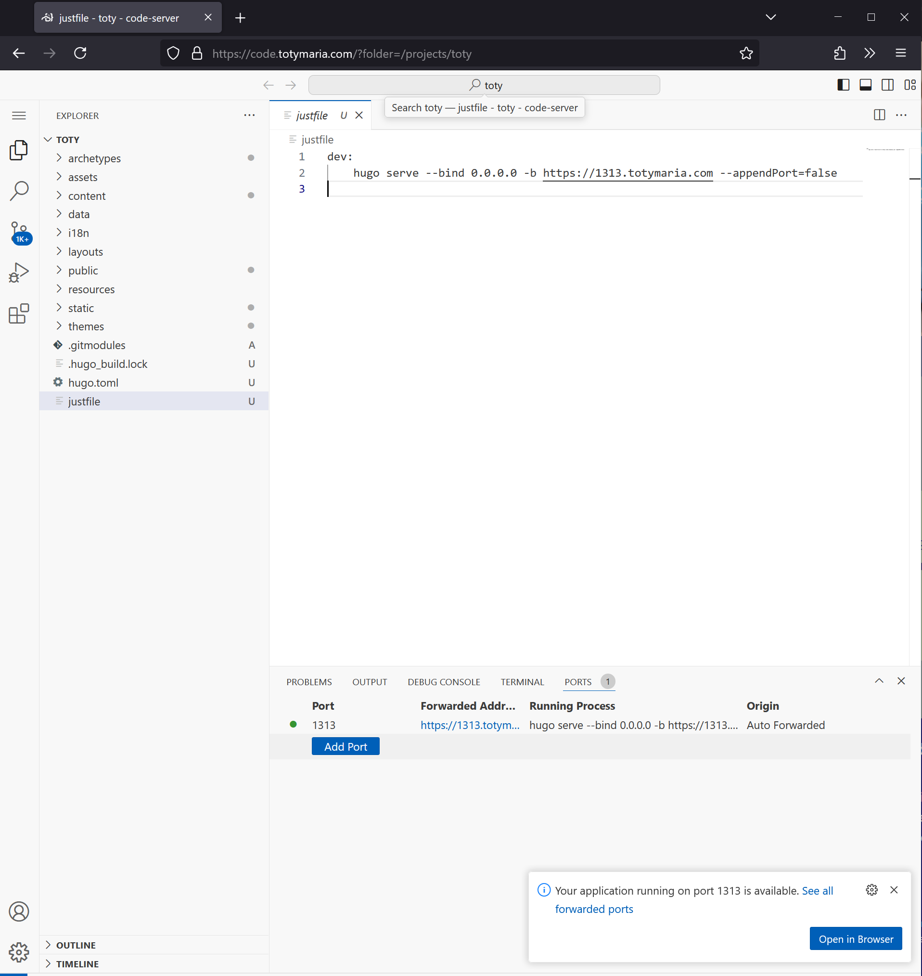Close the justfile editor tab
This screenshot has height=976, width=922.
[359, 115]
